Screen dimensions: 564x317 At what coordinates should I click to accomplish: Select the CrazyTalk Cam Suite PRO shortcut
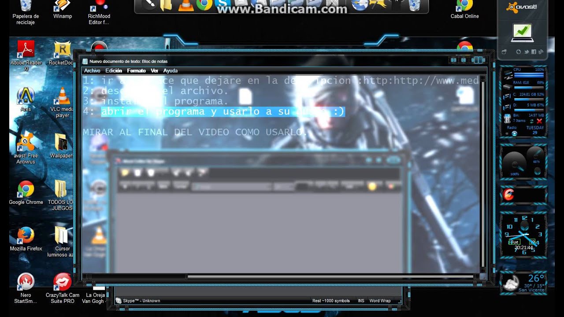click(63, 288)
